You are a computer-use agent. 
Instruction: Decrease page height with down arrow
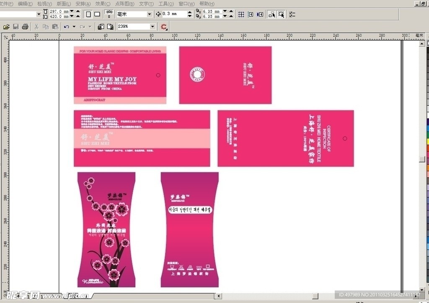[x=72, y=16]
